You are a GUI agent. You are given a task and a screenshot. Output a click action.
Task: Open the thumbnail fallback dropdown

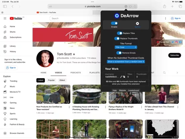[126, 61]
